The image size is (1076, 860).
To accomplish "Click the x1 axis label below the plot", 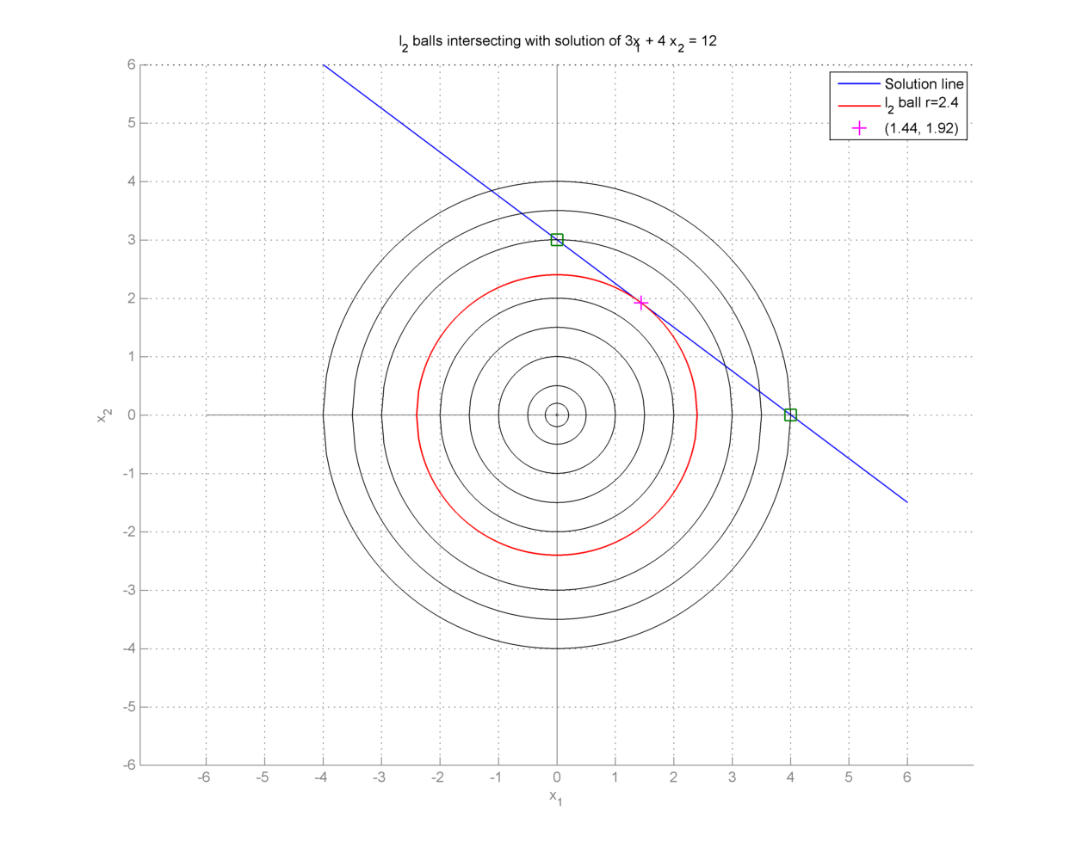I will point(556,797).
